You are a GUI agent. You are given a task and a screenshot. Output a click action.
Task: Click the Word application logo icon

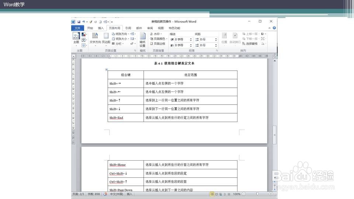73,22
